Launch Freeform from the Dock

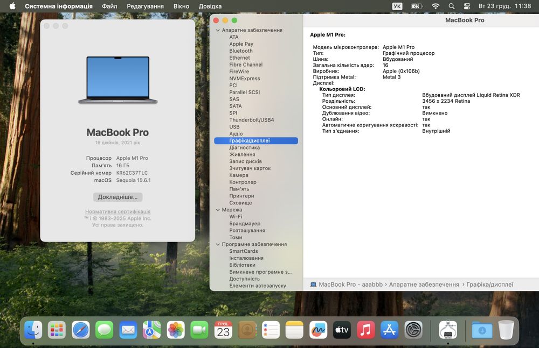pos(319,330)
